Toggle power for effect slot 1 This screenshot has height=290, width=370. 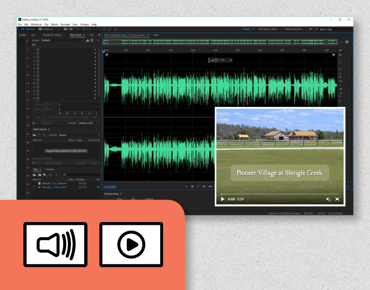[38, 50]
